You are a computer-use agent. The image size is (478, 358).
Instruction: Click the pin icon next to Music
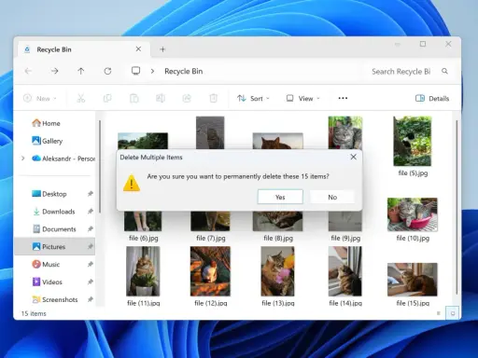tap(90, 265)
